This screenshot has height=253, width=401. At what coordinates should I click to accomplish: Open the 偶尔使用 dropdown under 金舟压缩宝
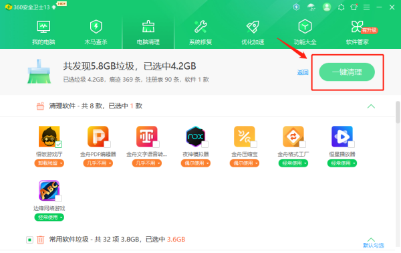(x=245, y=163)
